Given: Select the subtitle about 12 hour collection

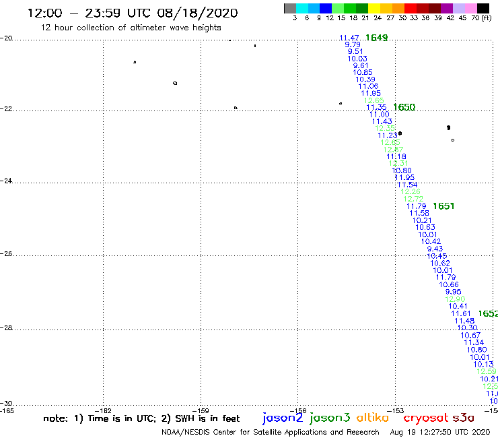Looking at the screenshot, I should pyautogui.click(x=131, y=28).
